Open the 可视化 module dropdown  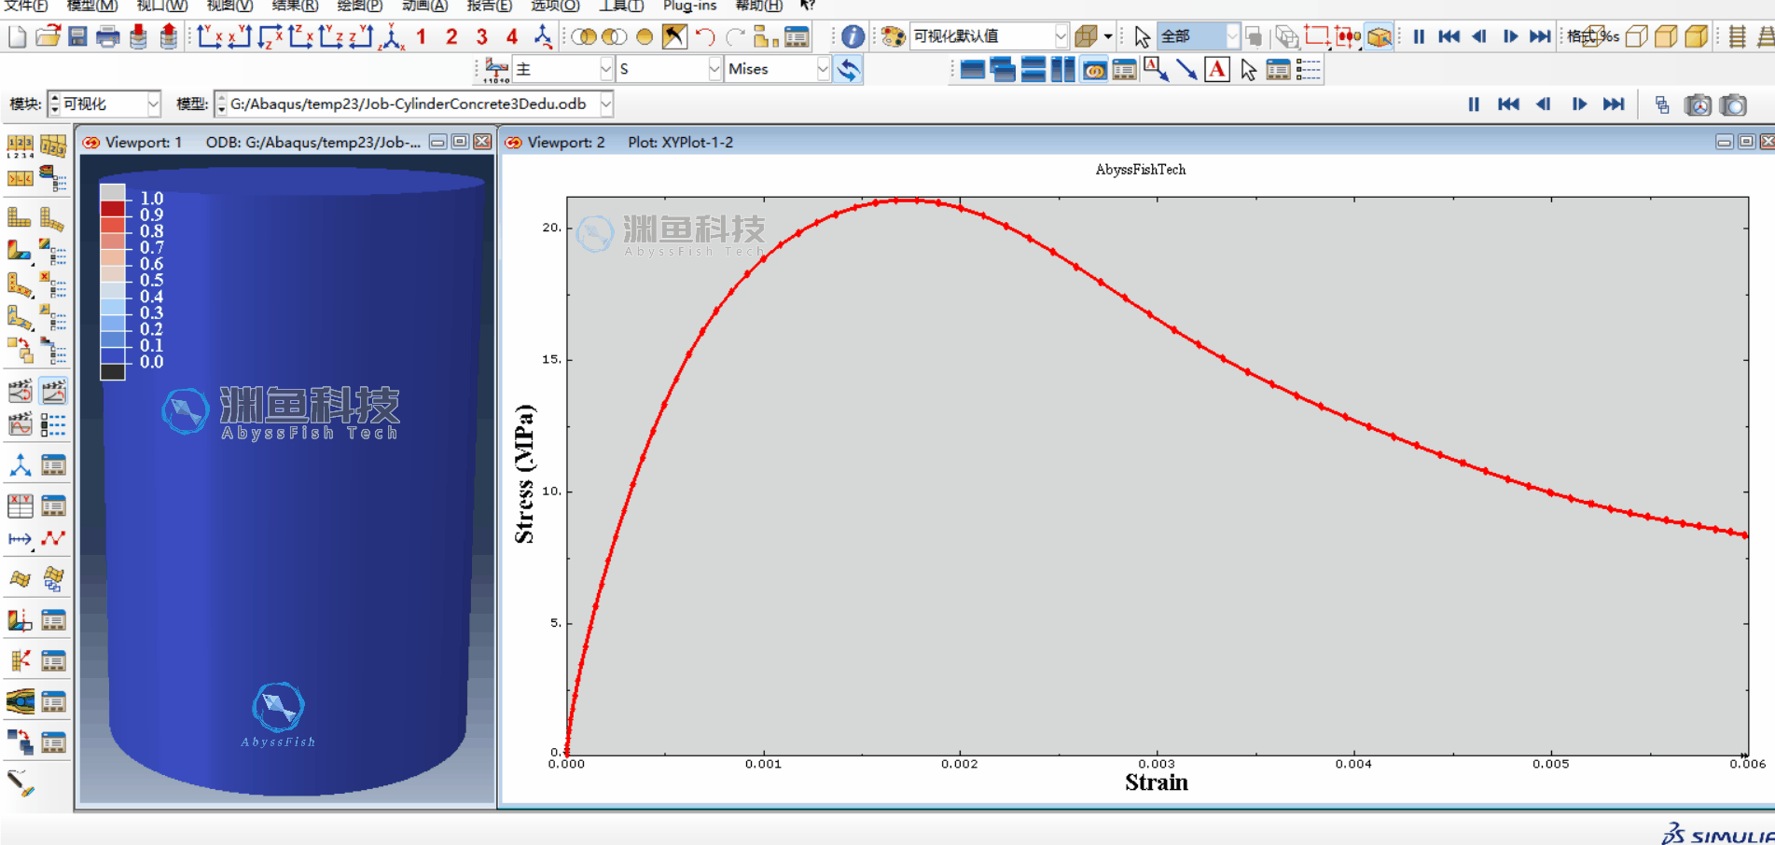point(153,104)
